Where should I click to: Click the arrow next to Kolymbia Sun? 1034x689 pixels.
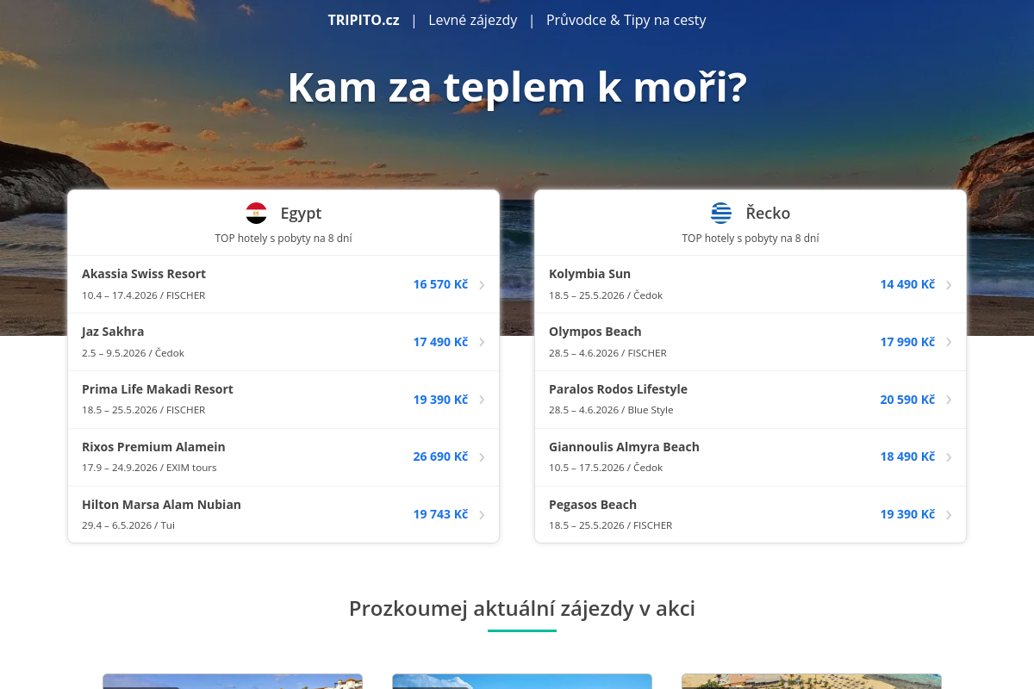[x=949, y=284]
